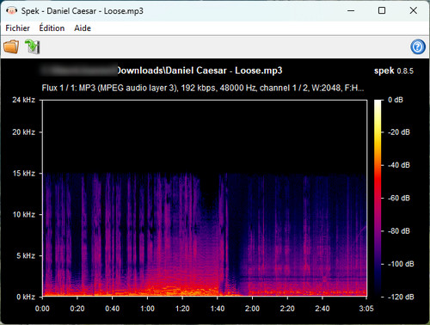Click the Spek window title text

pyautogui.click(x=83, y=11)
